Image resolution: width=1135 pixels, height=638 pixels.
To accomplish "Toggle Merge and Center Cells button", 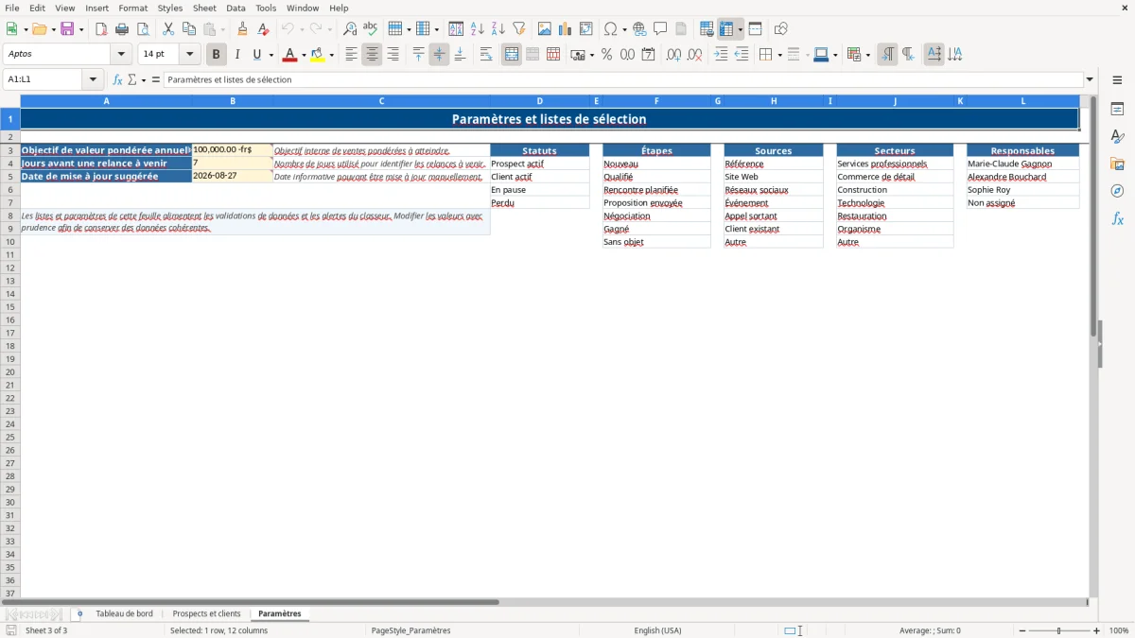I will 512,55.
